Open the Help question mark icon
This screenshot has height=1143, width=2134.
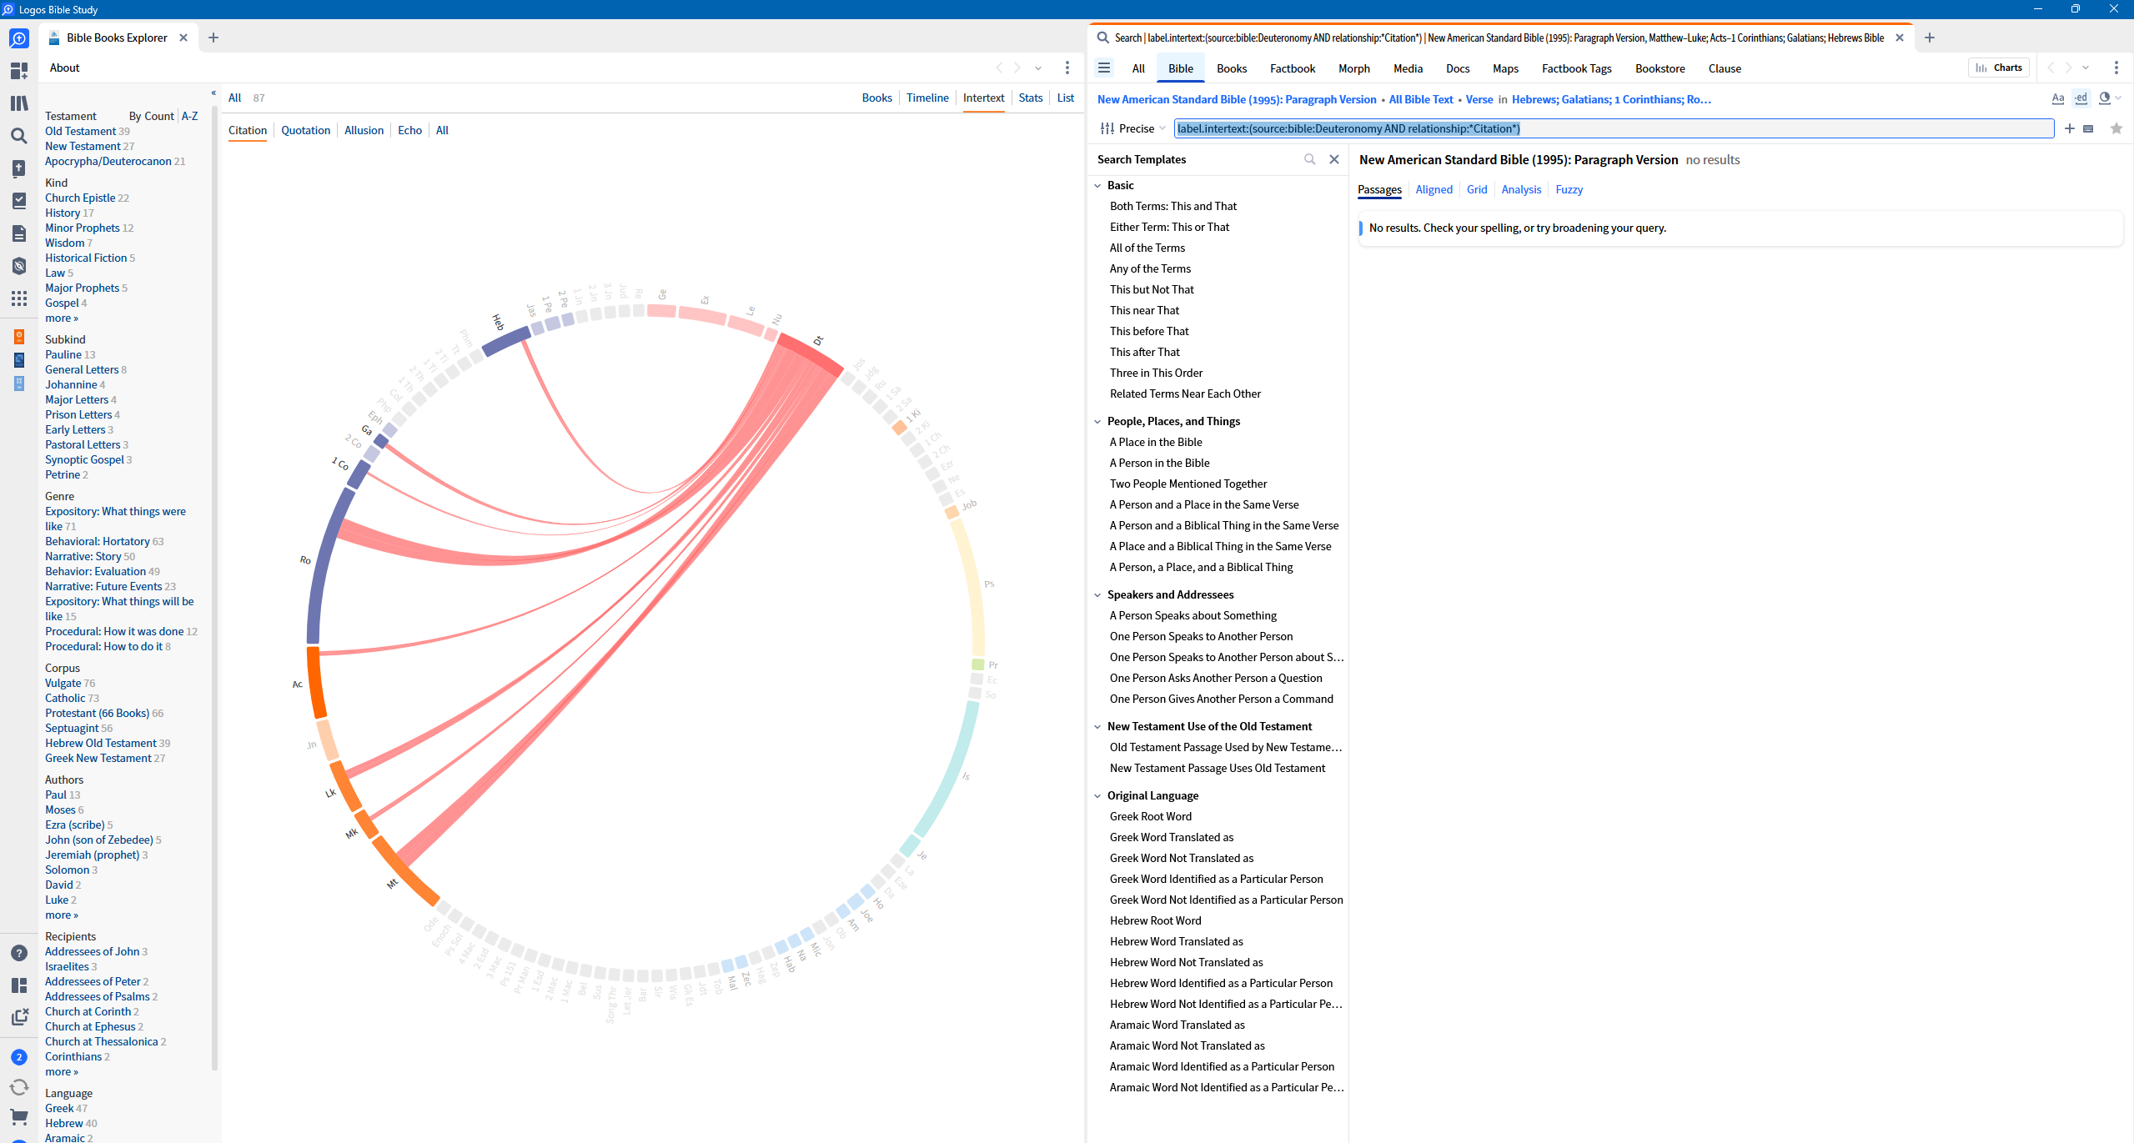[x=18, y=953]
